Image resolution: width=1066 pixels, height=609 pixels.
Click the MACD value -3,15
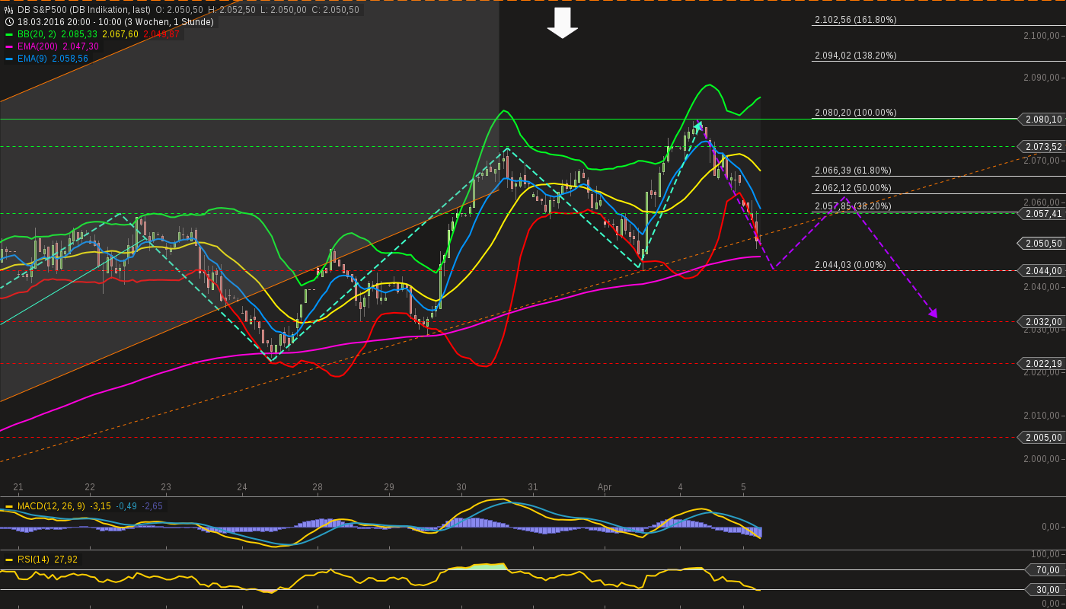click(x=101, y=506)
